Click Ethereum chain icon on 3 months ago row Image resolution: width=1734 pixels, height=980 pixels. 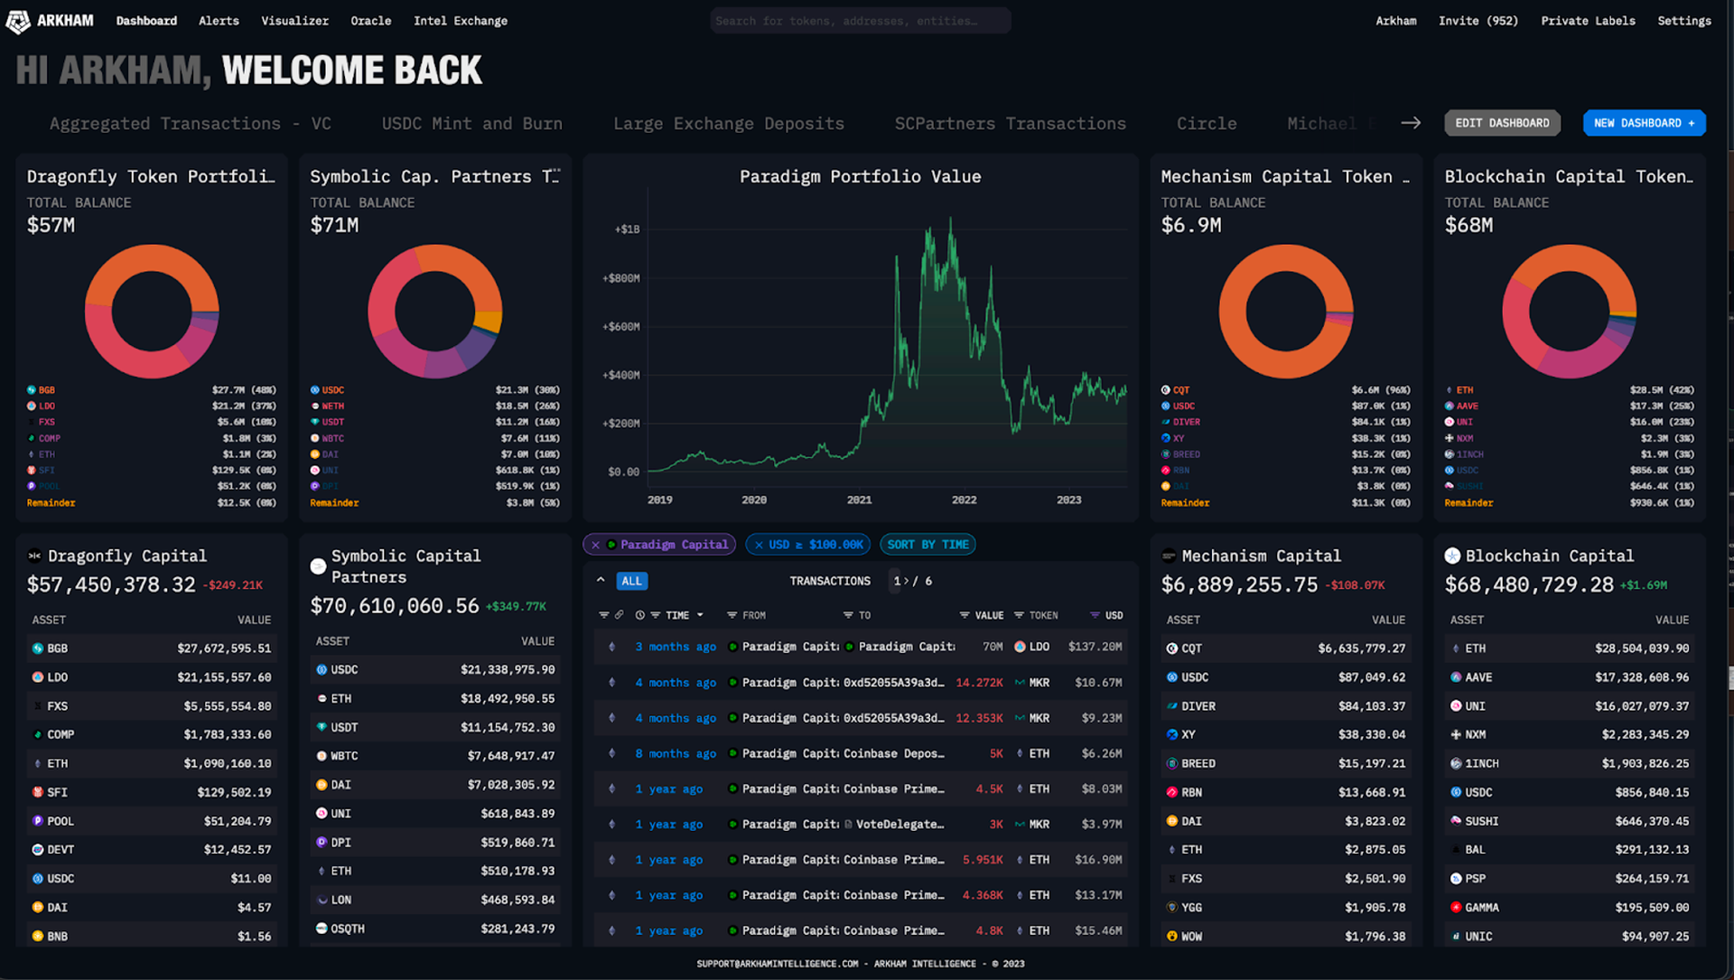point(611,647)
